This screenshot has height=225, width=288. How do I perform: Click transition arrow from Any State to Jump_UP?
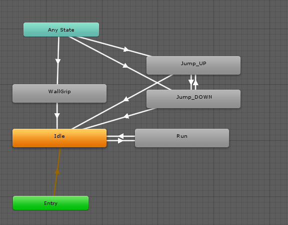[126, 49]
